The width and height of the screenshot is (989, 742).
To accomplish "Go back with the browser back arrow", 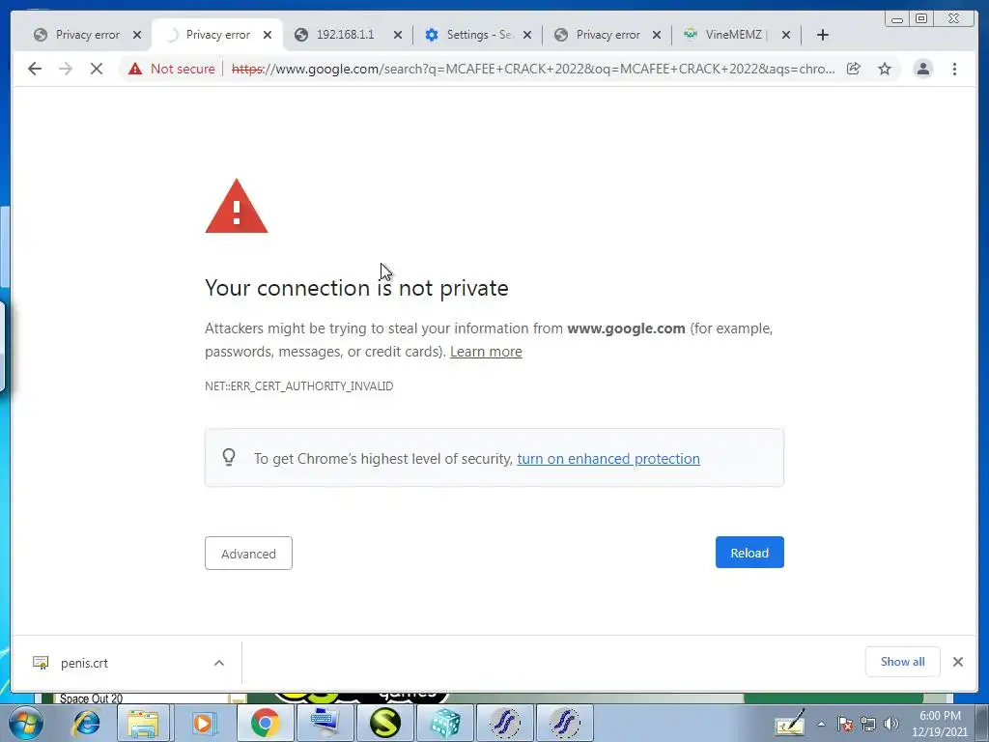I will (x=35, y=69).
